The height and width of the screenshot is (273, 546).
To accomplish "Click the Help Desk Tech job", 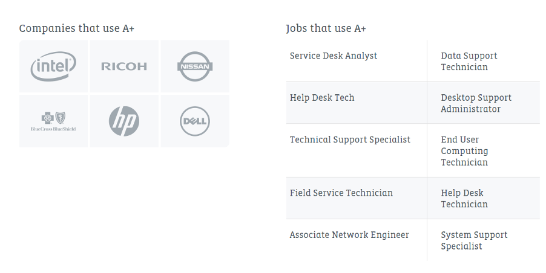I will [322, 98].
